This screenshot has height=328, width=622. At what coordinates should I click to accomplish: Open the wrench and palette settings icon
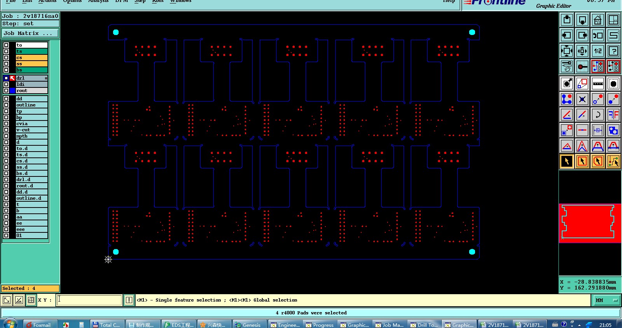[567, 66]
